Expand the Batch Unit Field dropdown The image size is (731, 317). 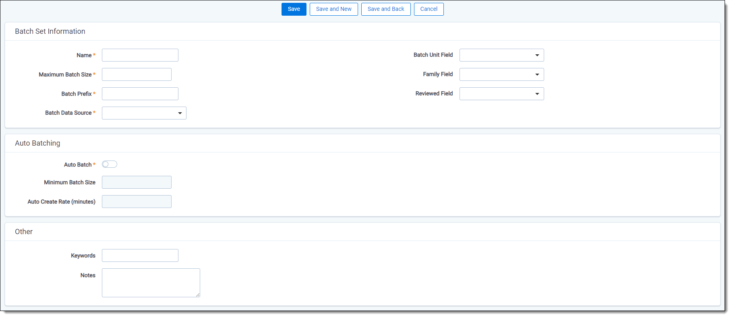click(x=501, y=55)
